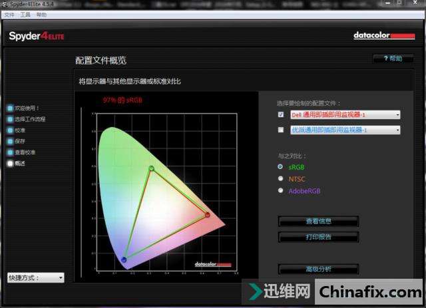Select the 欢迎使用 step indicator

[10, 108]
